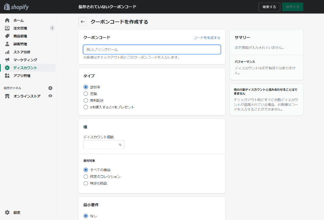Select the 定額 radio button
The image size is (324, 220).
(x=86, y=94)
